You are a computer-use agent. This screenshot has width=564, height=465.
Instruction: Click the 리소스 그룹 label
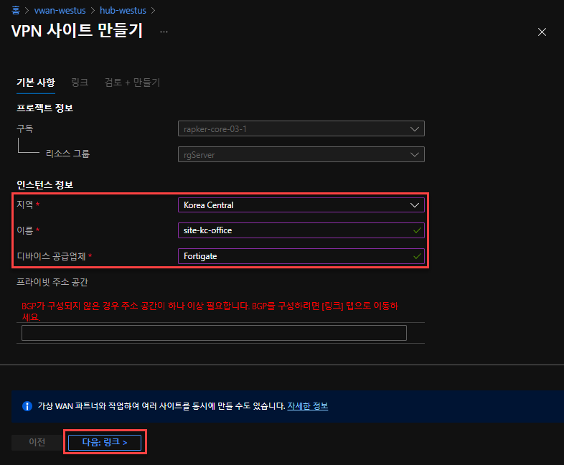(67, 154)
